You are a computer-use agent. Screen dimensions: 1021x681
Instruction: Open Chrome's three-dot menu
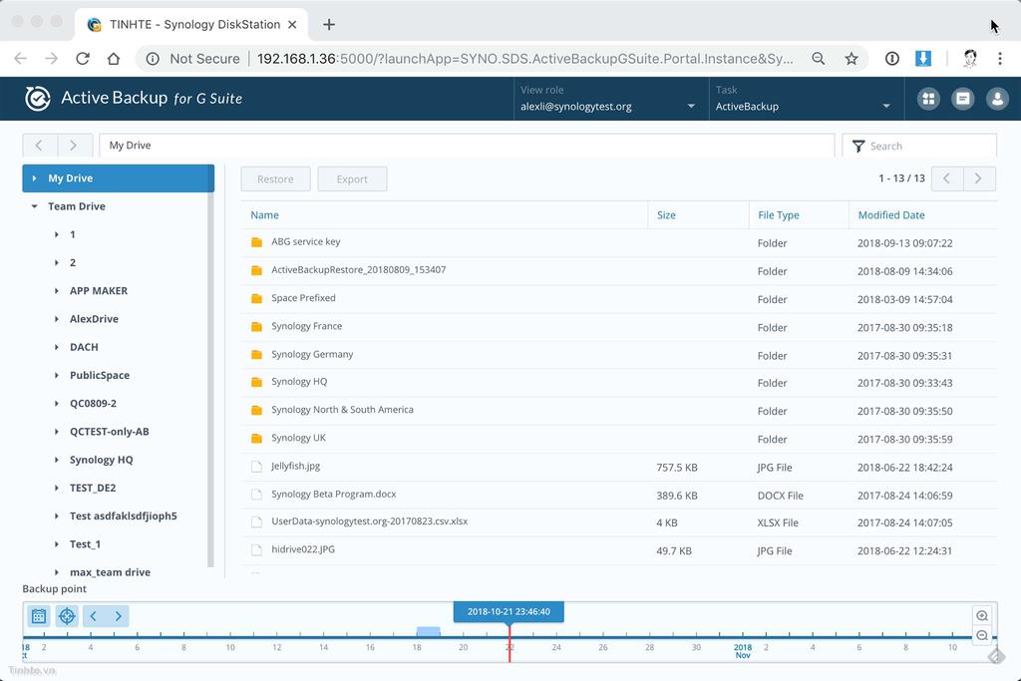[999, 59]
